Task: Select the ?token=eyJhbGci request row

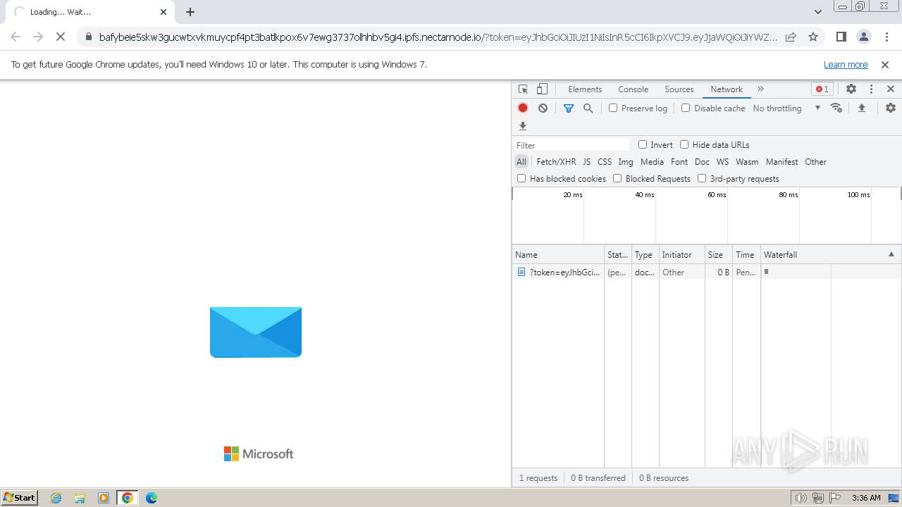Action: coord(707,272)
